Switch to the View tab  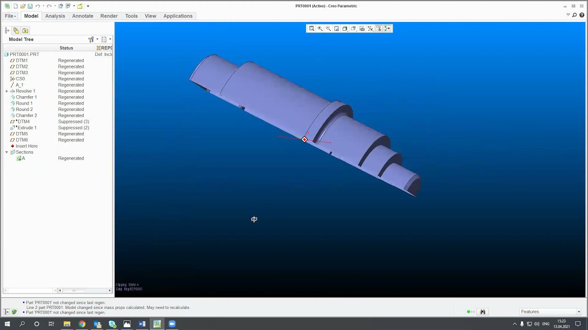151,16
